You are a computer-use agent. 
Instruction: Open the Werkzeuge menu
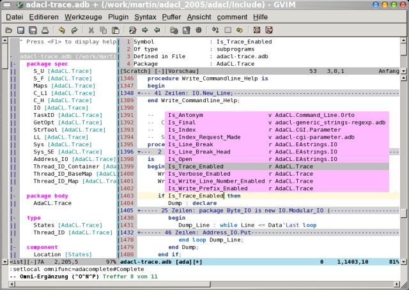click(x=82, y=16)
